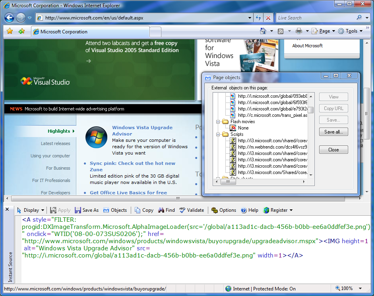
Task: Click the Help icon in toolbar
Action: [x=250, y=210]
